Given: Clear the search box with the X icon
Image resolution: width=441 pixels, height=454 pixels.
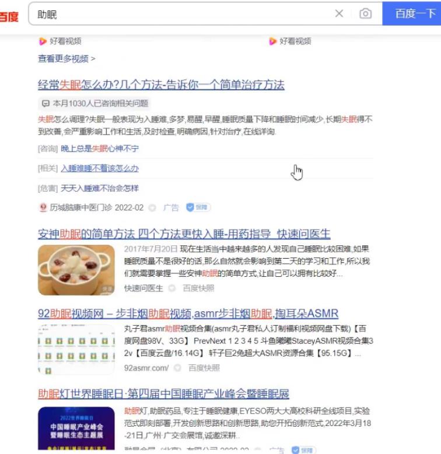Looking at the screenshot, I should point(339,13).
